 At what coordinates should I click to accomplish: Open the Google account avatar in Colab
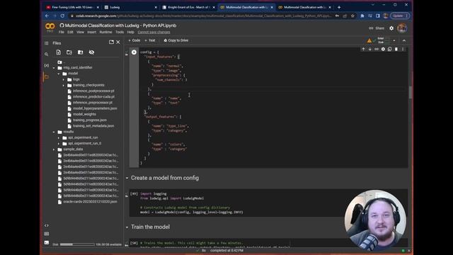coord(402,28)
